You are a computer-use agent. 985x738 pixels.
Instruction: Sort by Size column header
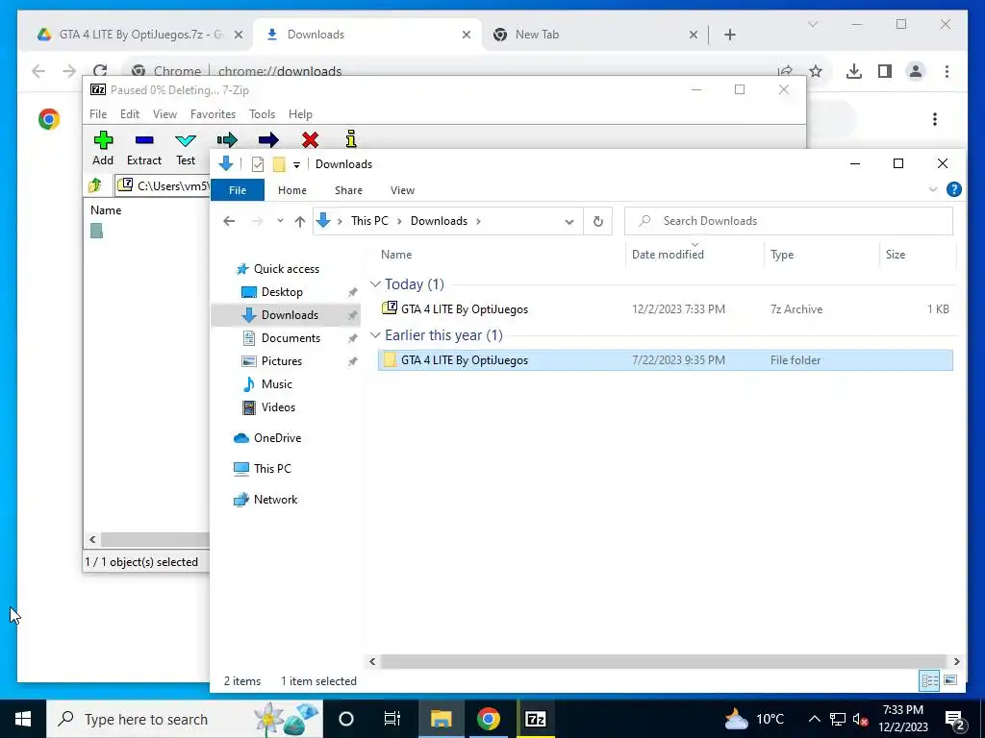pos(896,254)
